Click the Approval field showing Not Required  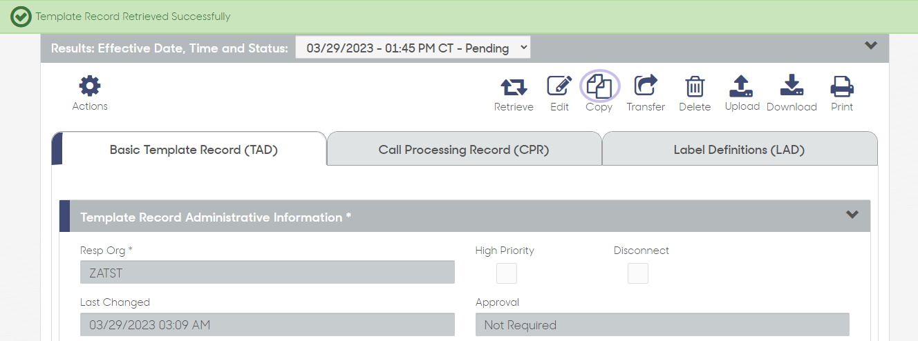(662, 324)
